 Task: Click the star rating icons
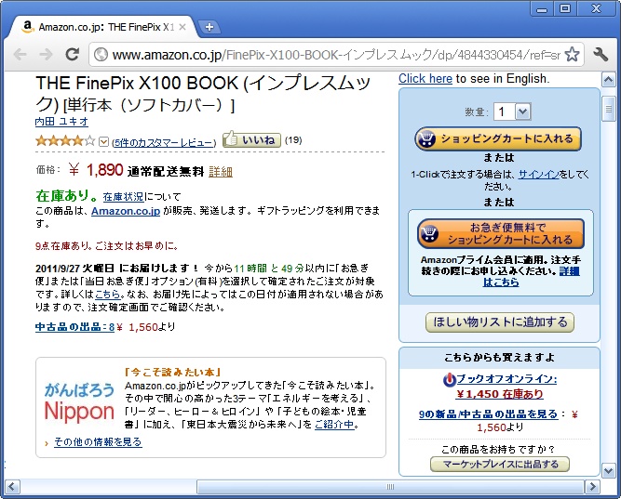tap(65, 140)
